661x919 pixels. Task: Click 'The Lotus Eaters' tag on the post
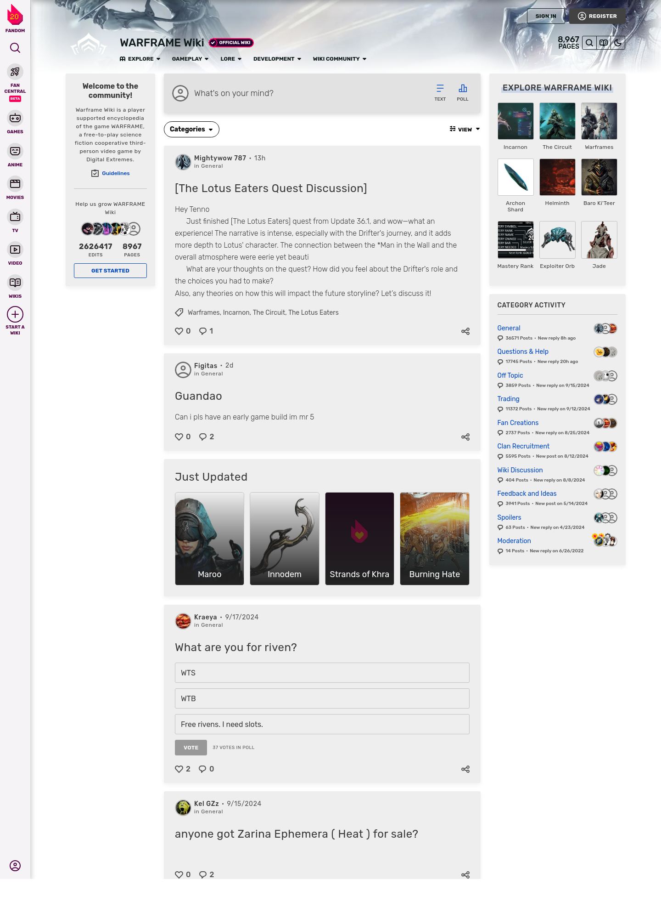tap(314, 312)
